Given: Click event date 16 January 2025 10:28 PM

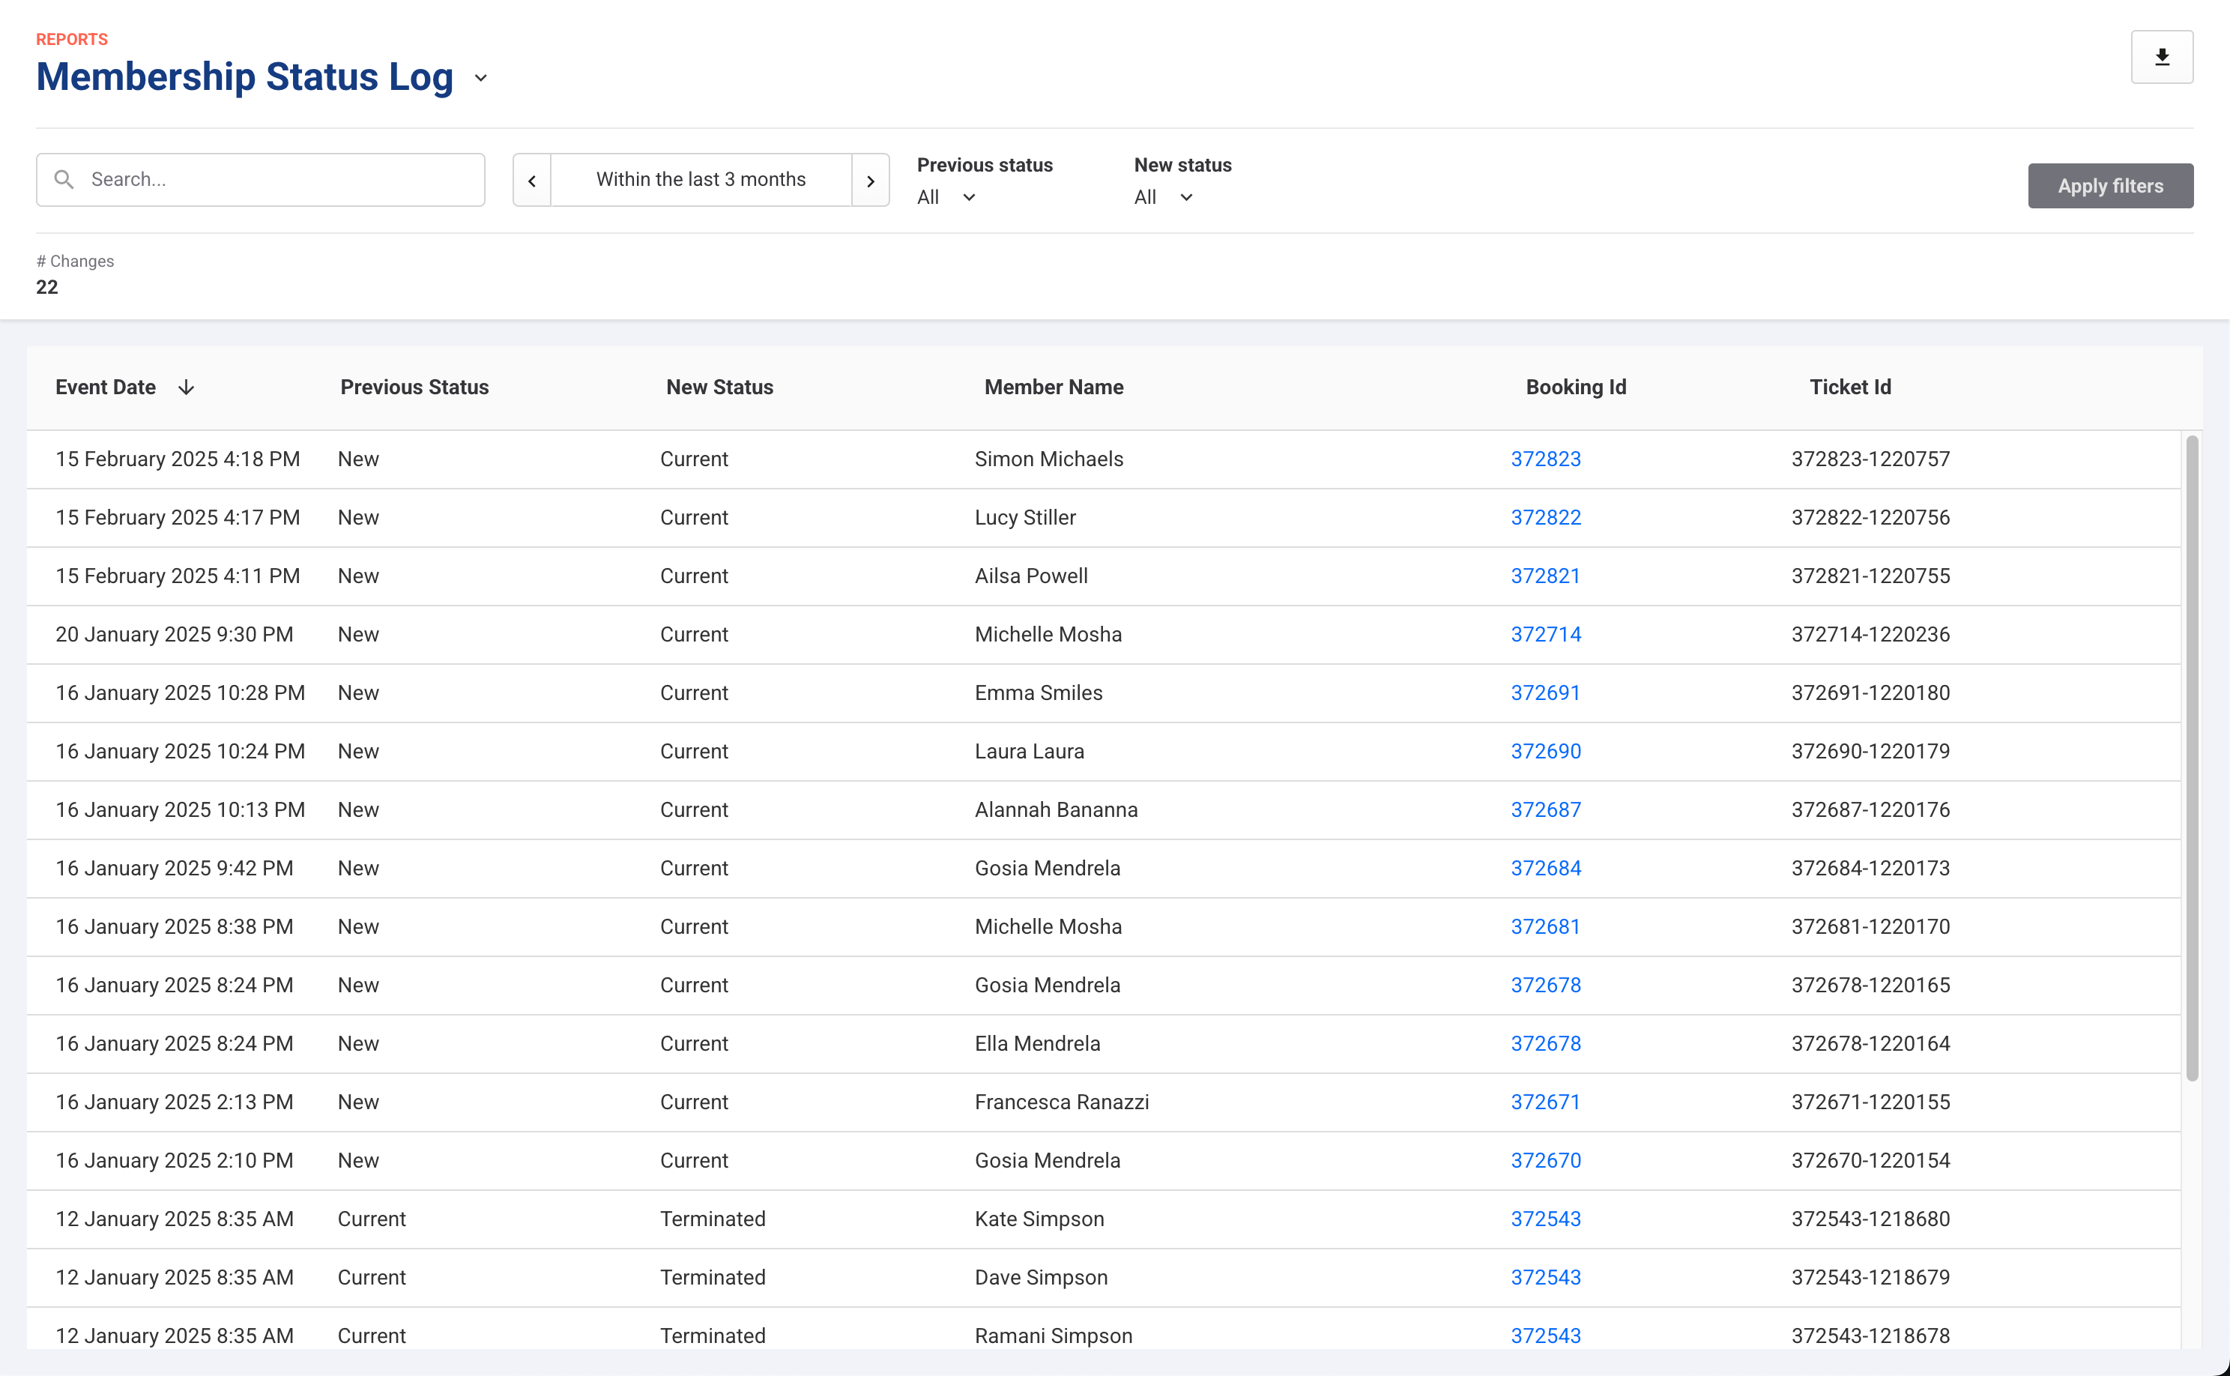Looking at the screenshot, I should click(180, 692).
